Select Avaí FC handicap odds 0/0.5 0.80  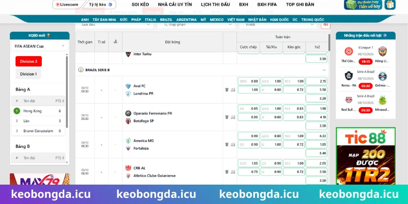pos(248,81)
